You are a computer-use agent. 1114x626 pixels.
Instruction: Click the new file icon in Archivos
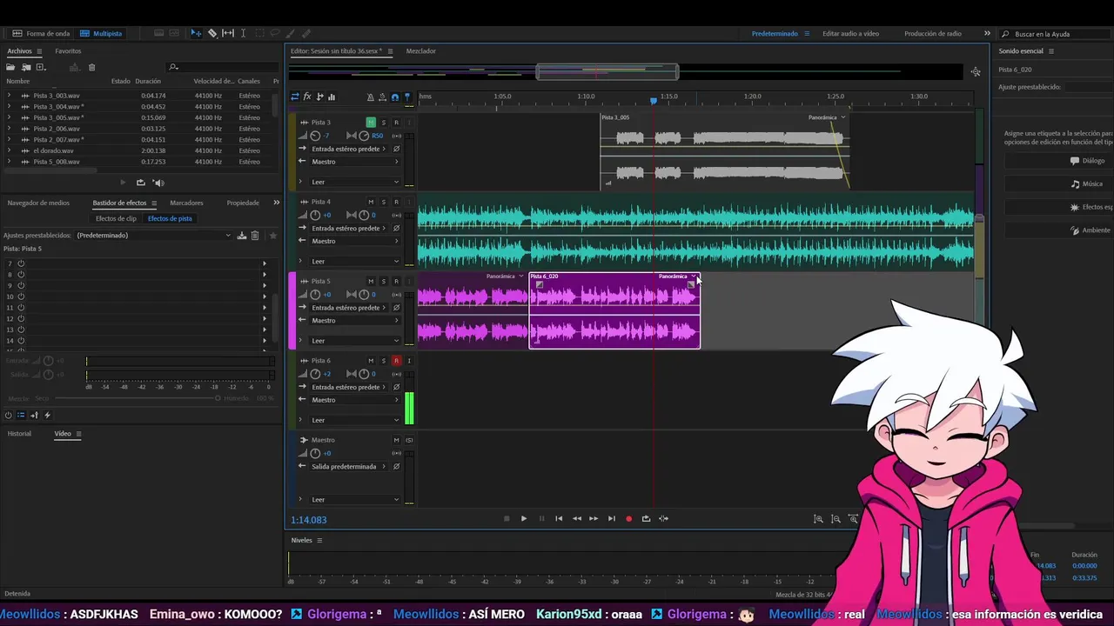40,67
